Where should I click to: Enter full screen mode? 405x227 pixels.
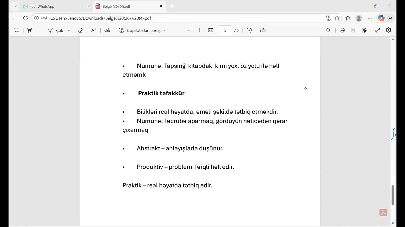tap(377, 30)
